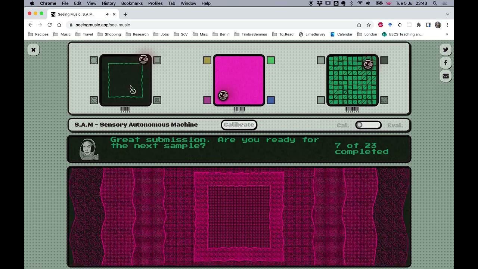Open a new tab
This screenshot has width=478, height=269.
coord(125,14)
